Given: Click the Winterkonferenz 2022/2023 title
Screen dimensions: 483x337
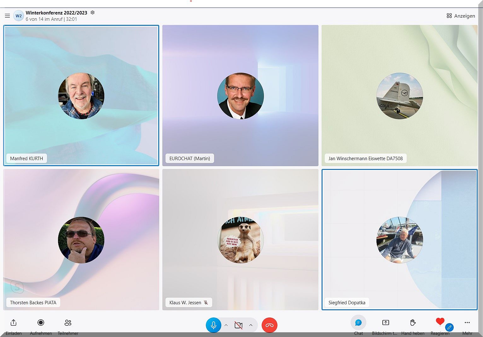Looking at the screenshot, I should 56,13.
